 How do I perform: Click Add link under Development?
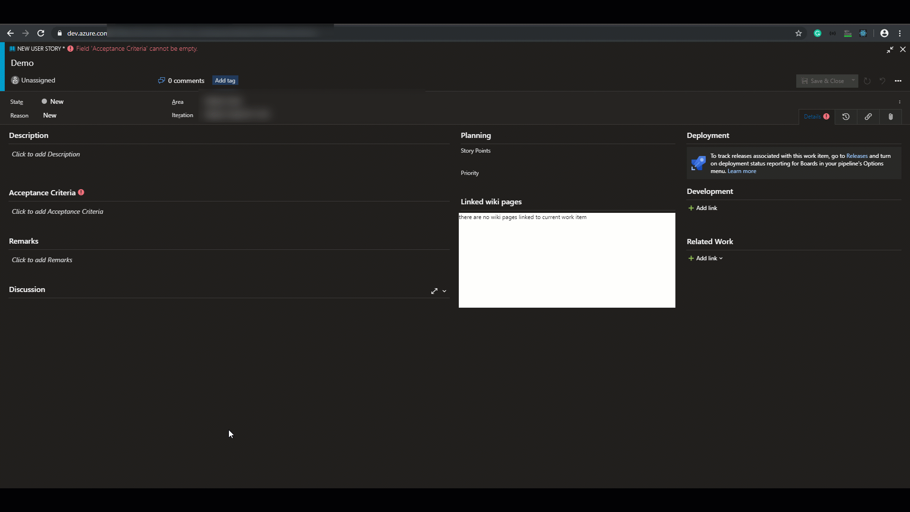703,208
